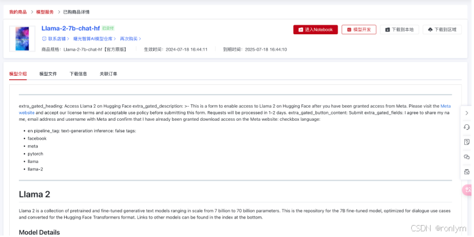Switch to the 模型介绍 tab
The width and height of the screenshot is (474, 237).
18,74
